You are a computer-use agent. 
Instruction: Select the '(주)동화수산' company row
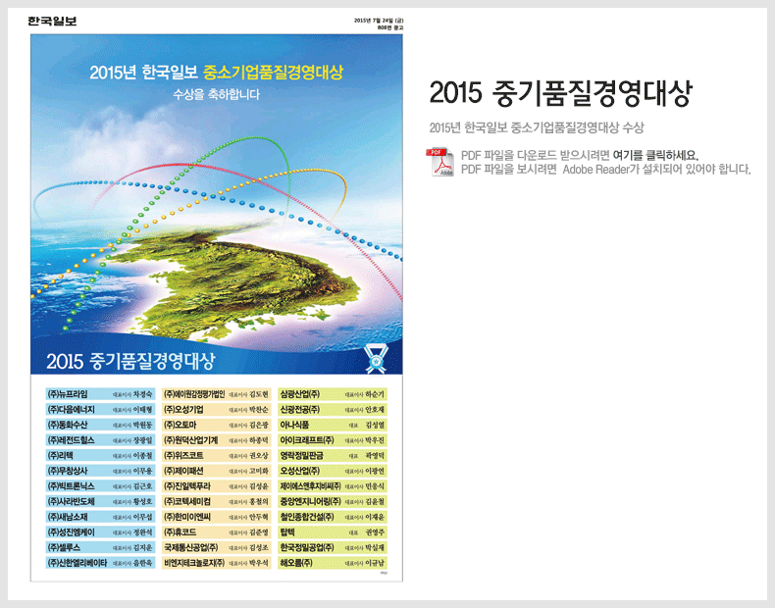(x=100, y=425)
